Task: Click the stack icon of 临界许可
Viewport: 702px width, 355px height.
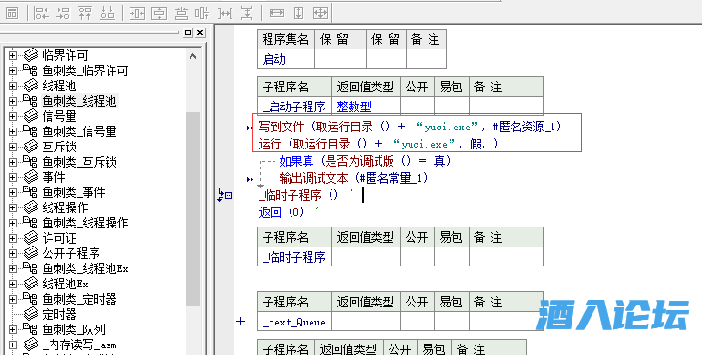Action: point(30,55)
